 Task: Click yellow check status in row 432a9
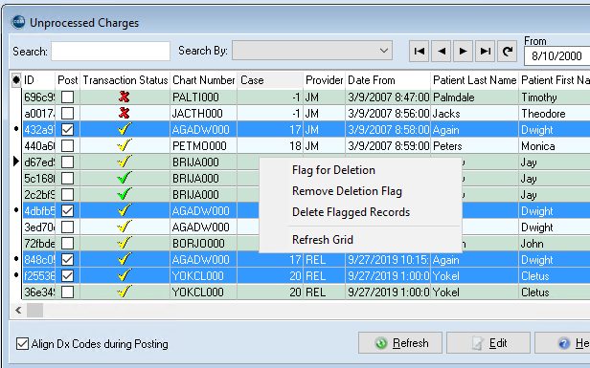point(125,129)
